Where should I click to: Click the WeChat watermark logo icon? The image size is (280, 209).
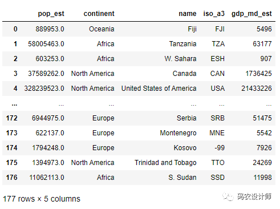[228, 196]
